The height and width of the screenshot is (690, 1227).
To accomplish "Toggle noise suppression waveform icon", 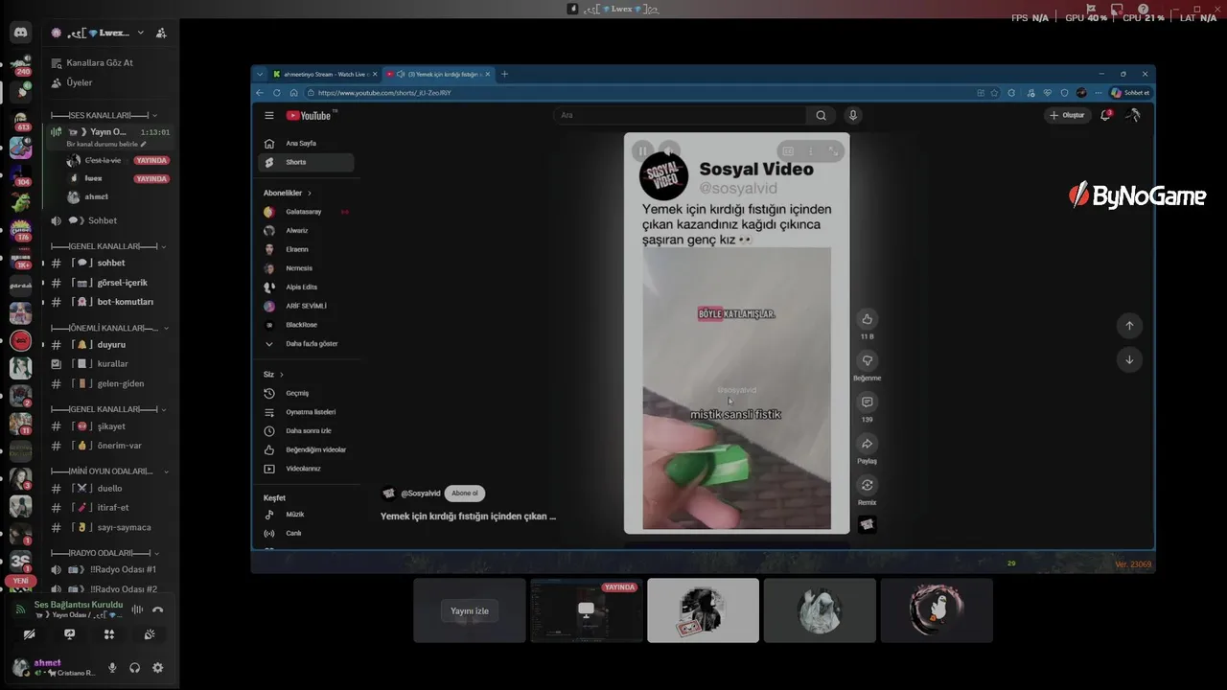I will coord(137,609).
